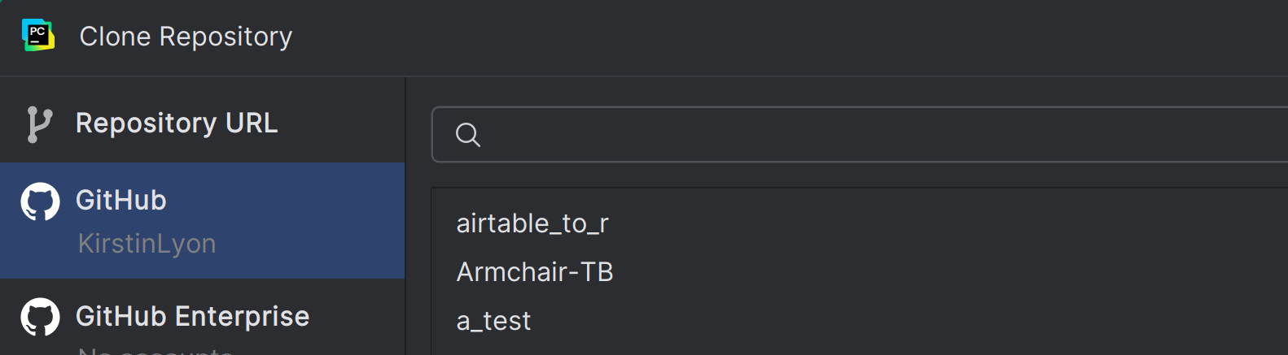Image resolution: width=1288 pixels, height=355 pixels.
Task: Click the magnifying glass search icon
Action: click(x=468, y=135)
